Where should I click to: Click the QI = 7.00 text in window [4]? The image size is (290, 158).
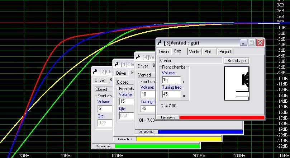click(x=147, y=120)
